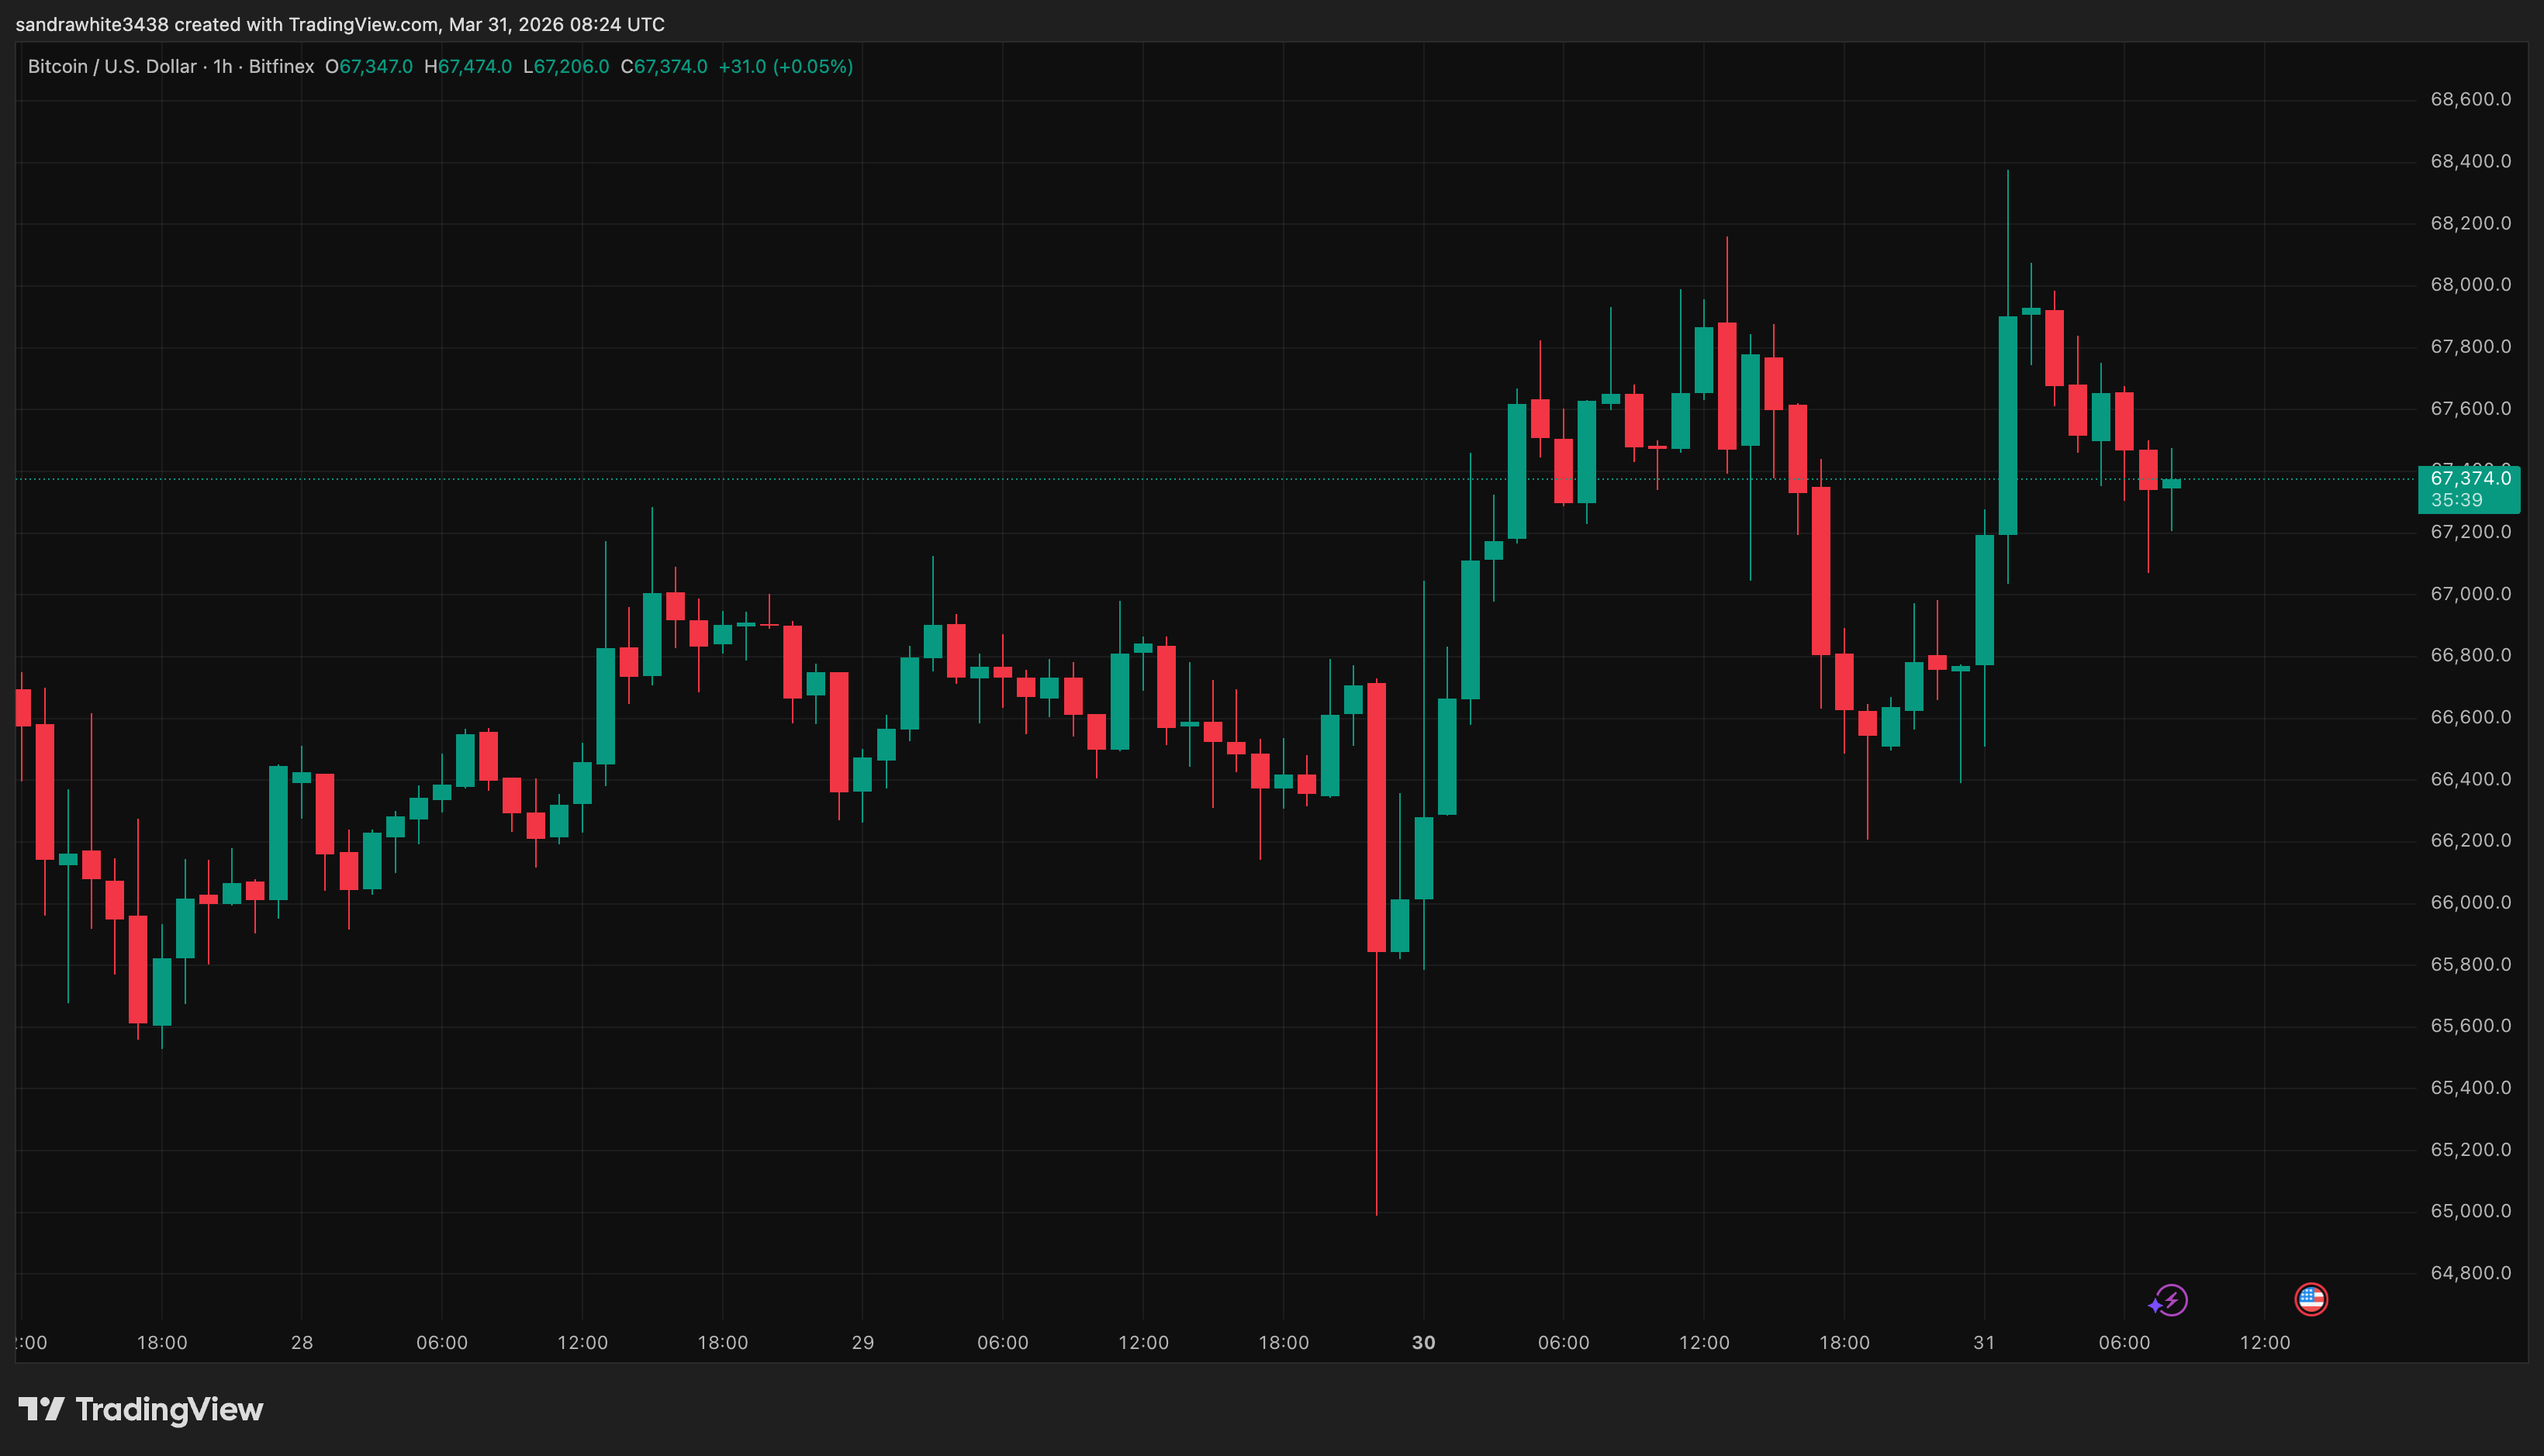
Task: Click the low value L67,206.0
Action: click(x=565, y=67)
